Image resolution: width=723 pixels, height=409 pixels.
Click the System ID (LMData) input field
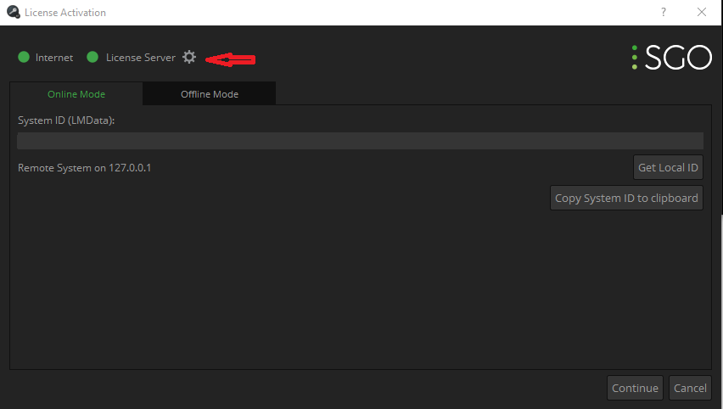360,141
